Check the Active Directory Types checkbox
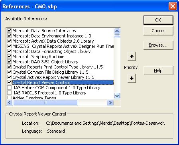Viewport: 179px width, 145px height. (x=9, y=98)
